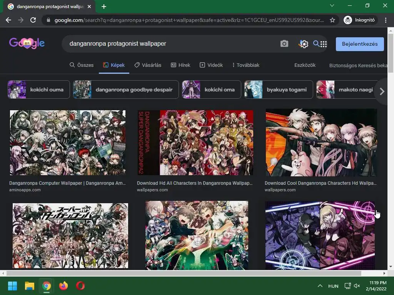Show more suggestion chips with right arrow
The height and width of the screenshot is (295, 394).
click(x=382, y=91)
